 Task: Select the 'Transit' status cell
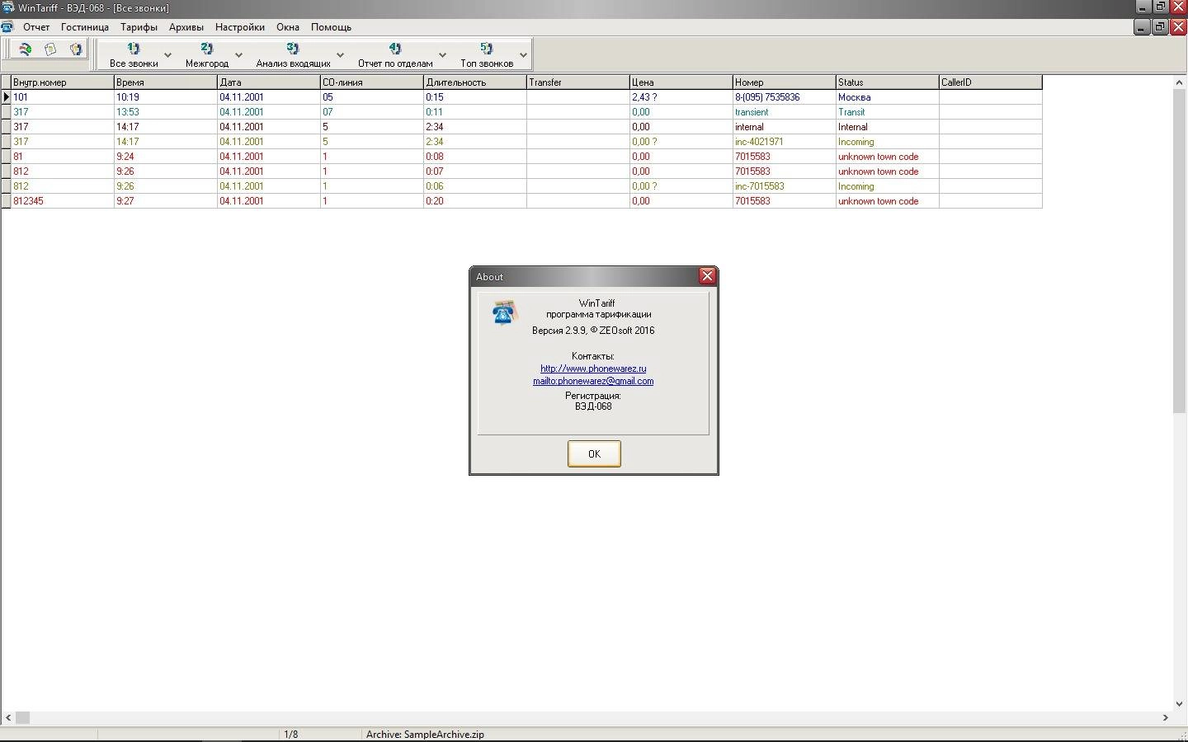coord(887,112)
